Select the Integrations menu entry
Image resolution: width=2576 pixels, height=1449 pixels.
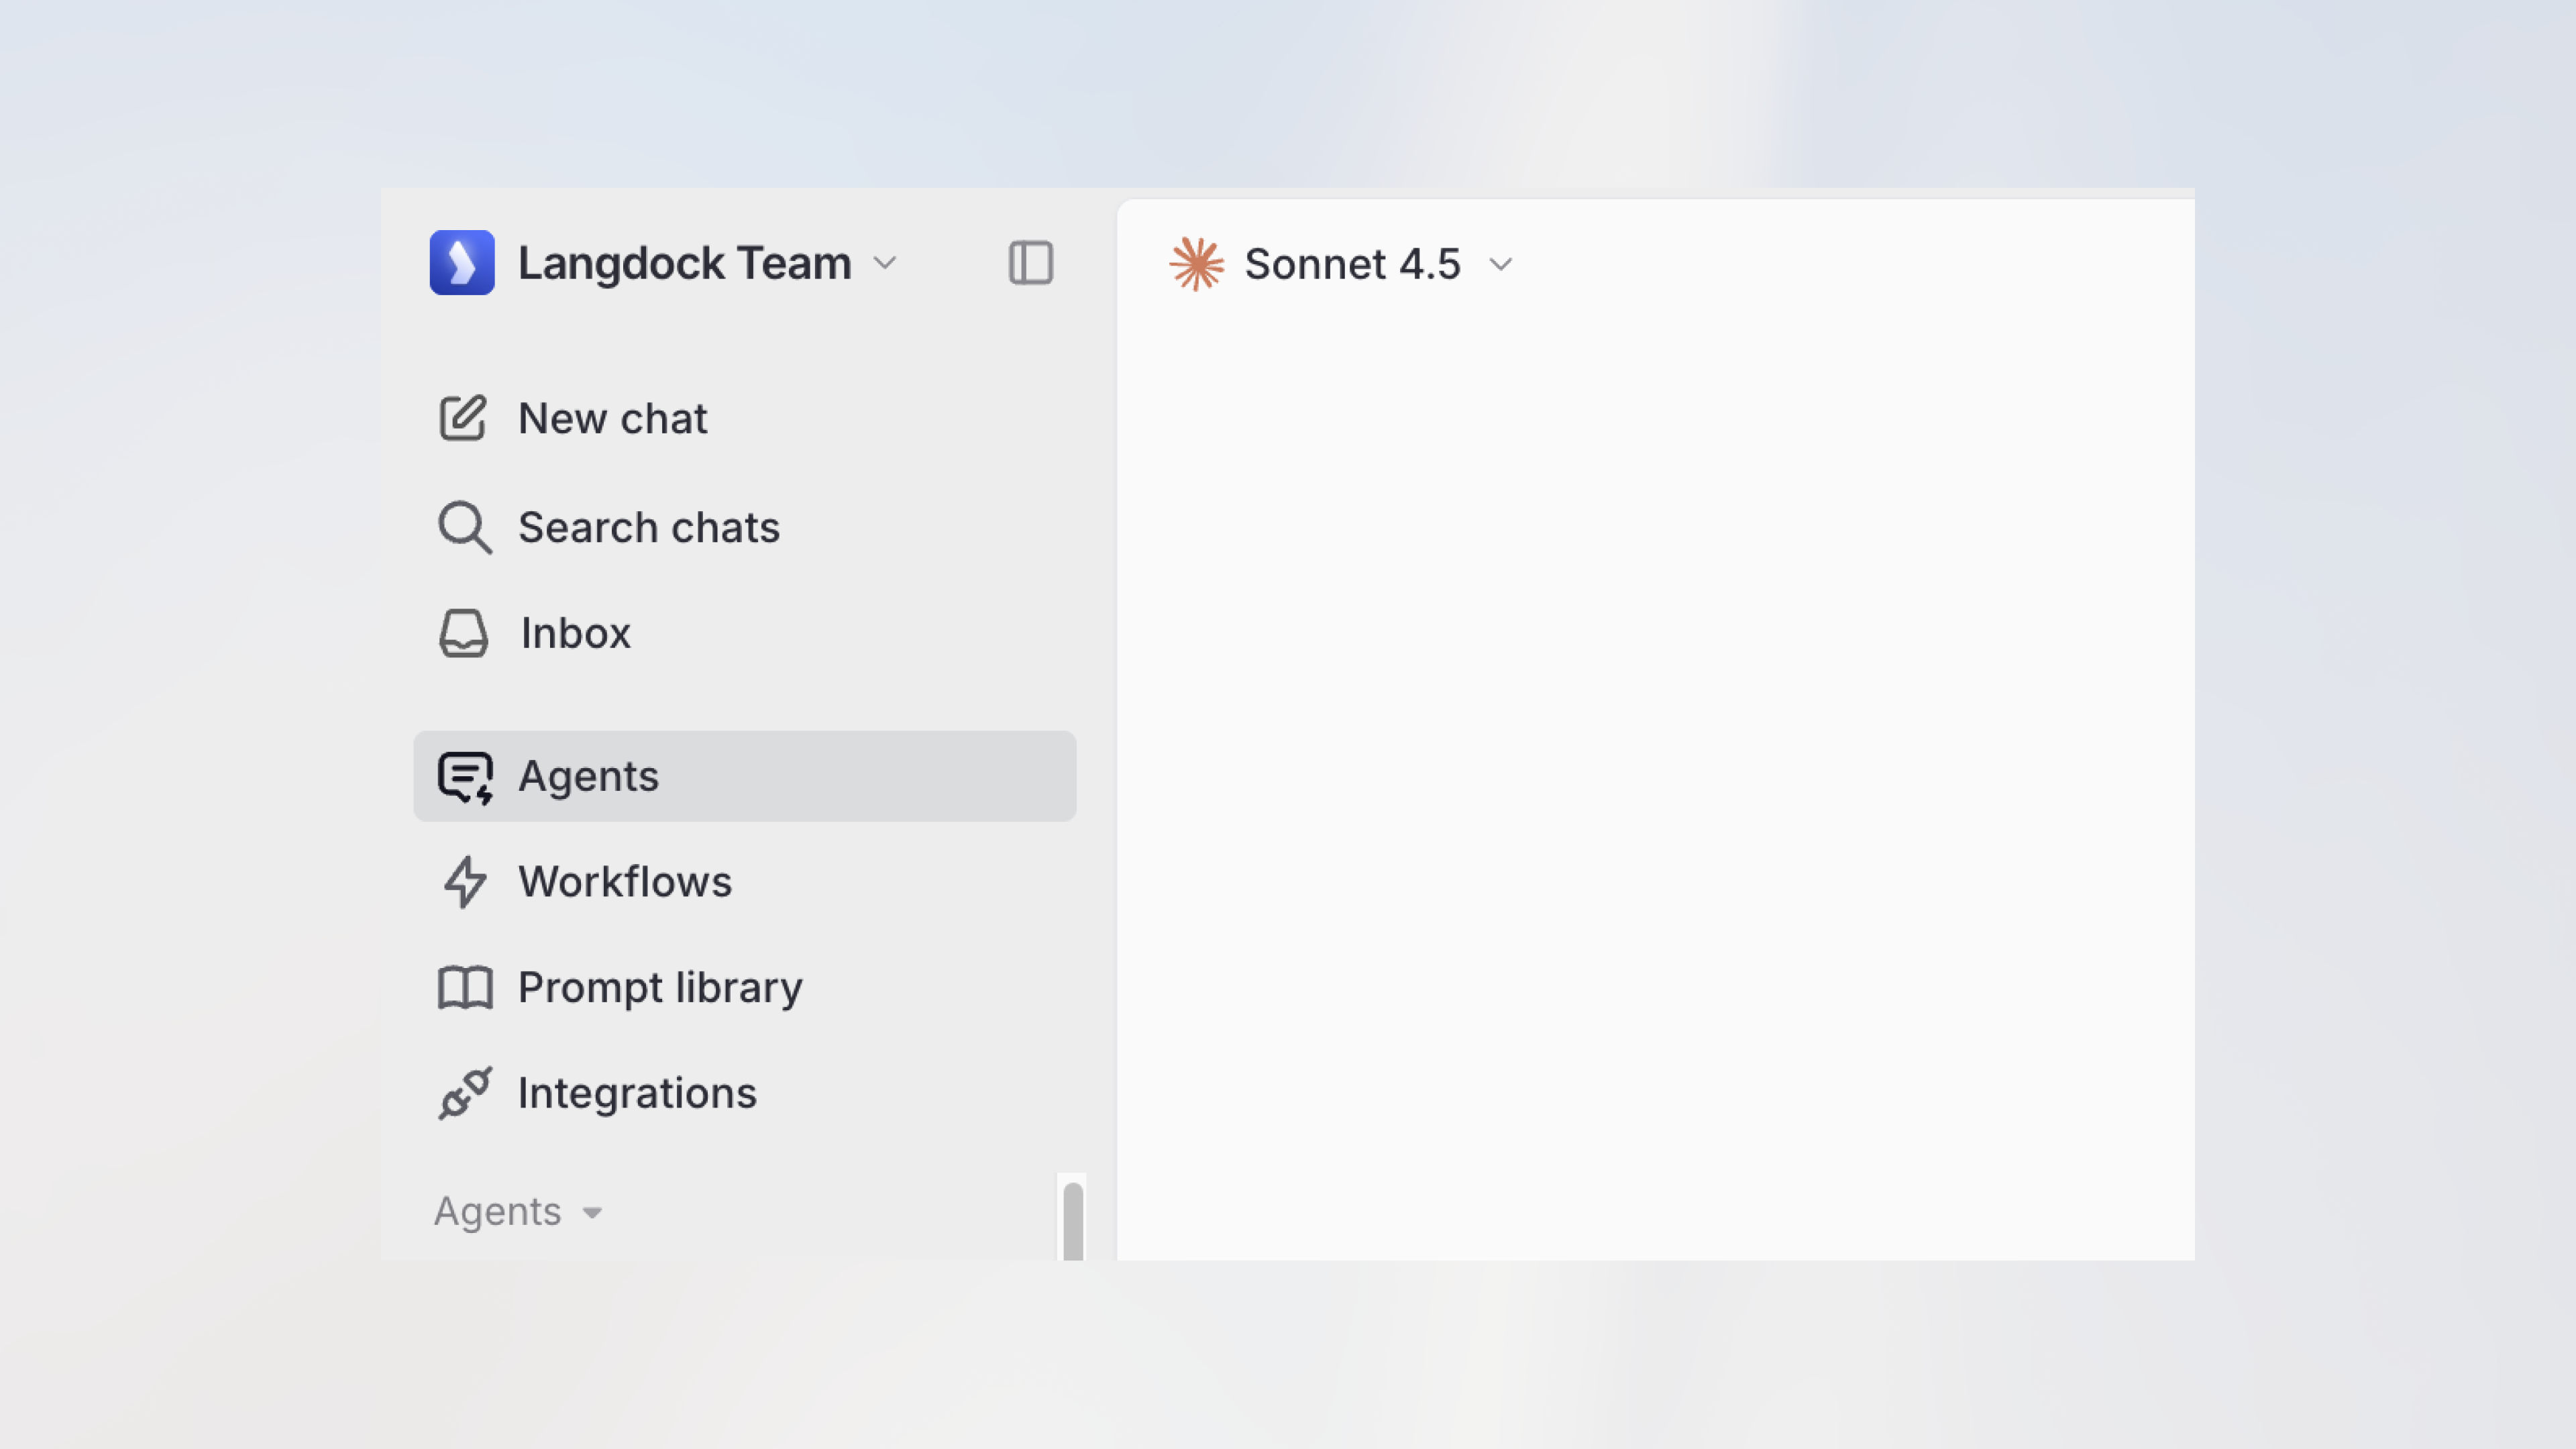(x=637, y=1093)
